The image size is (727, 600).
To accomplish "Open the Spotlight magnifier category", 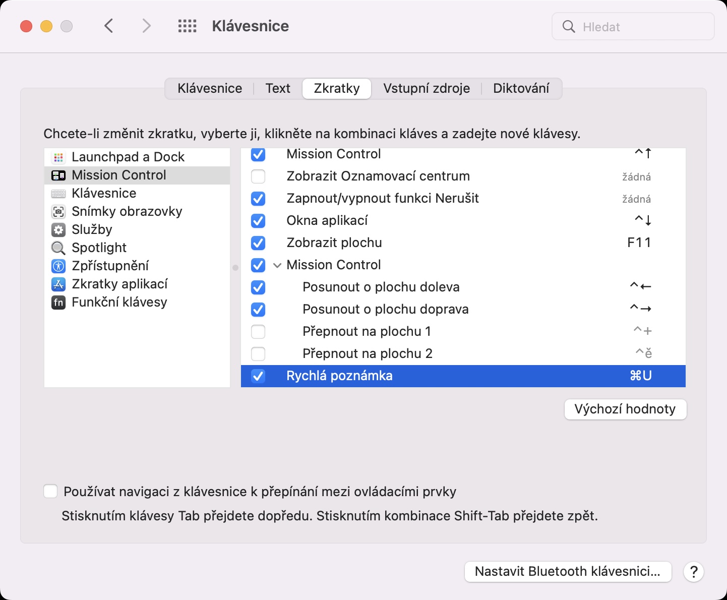I will click(x=58, y=248).
